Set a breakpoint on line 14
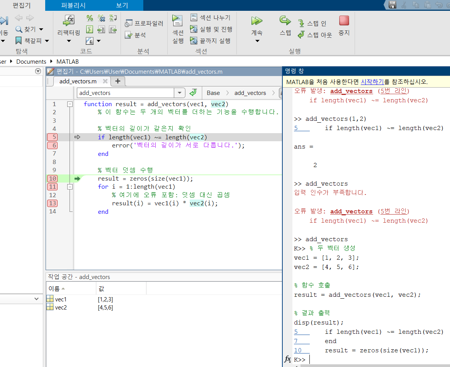450x367 pixels. (x=53, y=211)
